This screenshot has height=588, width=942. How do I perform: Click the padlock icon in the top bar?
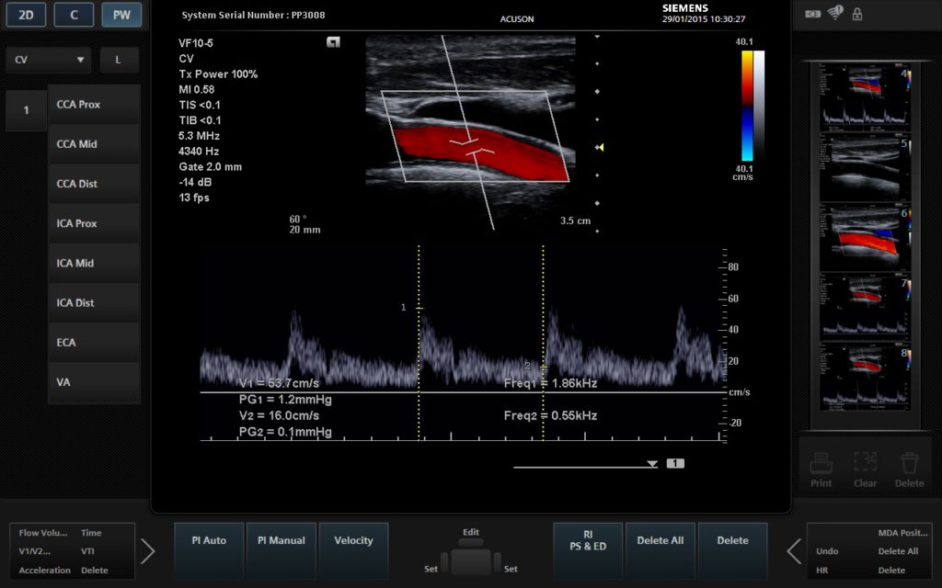coord(857,14)
